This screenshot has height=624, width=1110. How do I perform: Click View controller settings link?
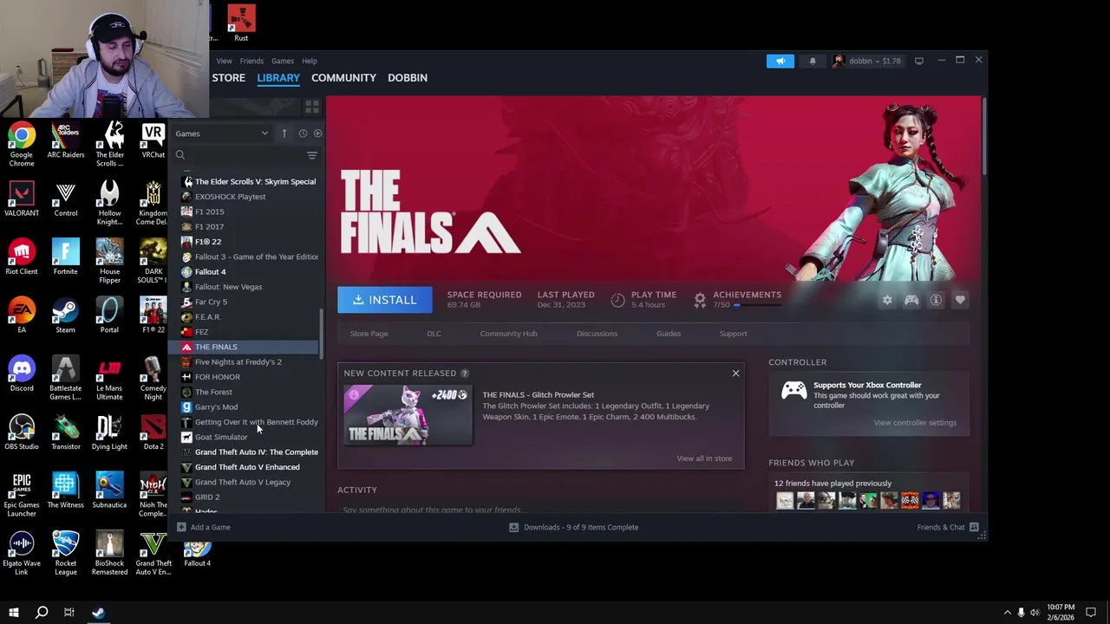tap(915, 423)
